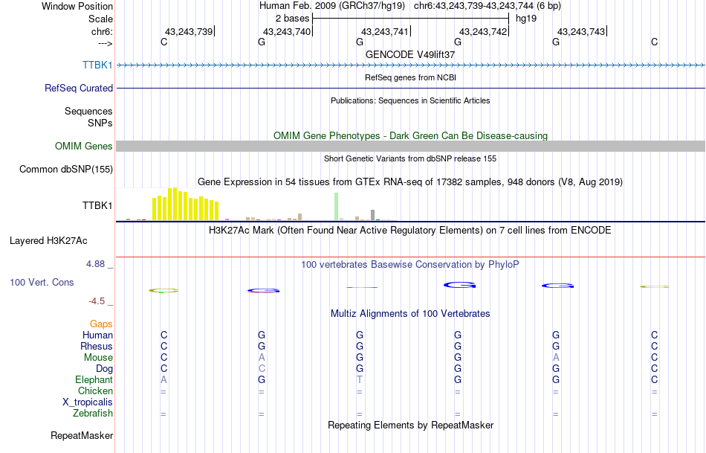Click Short Genetic Variants from dbSNP title
The image size is (706, 453).
410,158
